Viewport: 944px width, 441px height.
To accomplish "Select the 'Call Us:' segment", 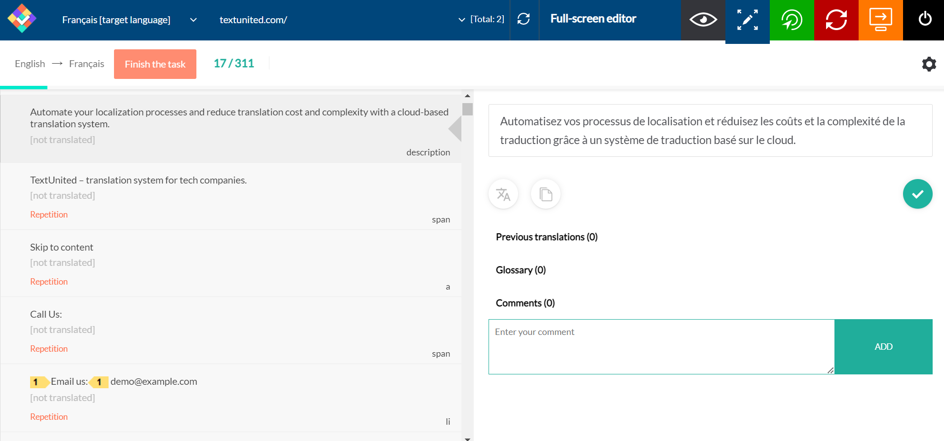I will [x=231, y=331].
